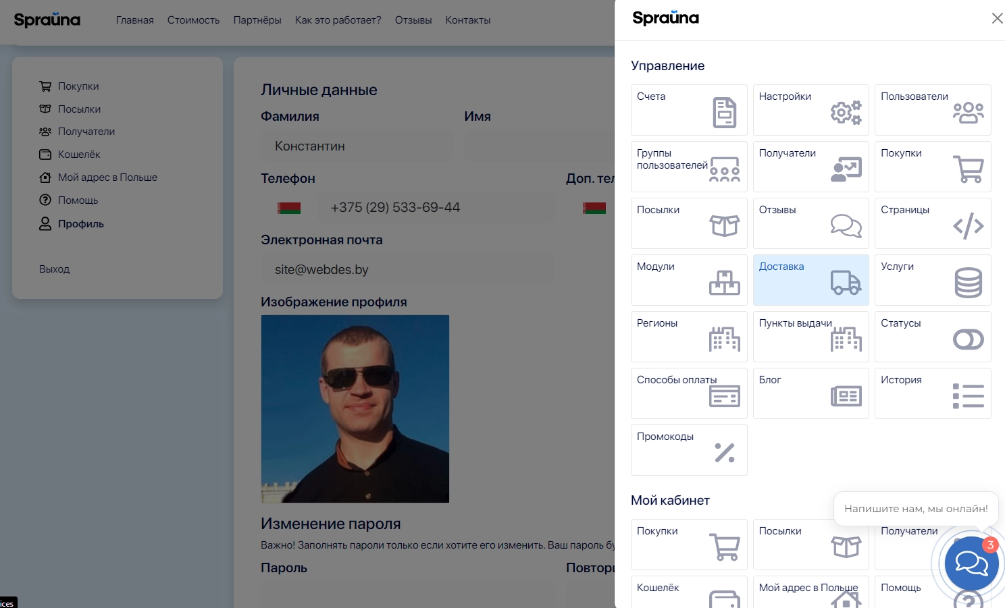
Task: Open the live chat bubble widget
Action: click(971, 563)
